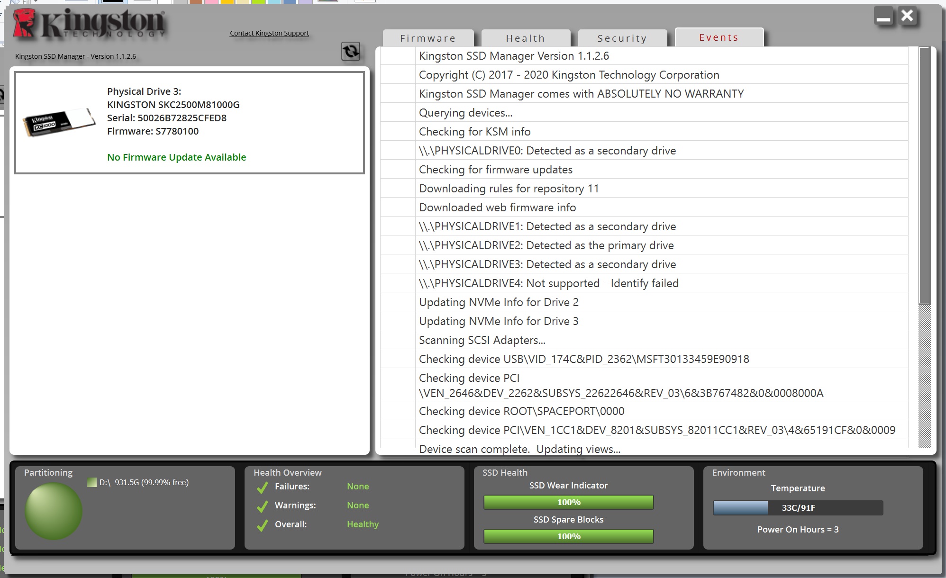Screen dimensions: 946x578
Task: Click the 'Healthy' overall status value
Action: point(363,524)
